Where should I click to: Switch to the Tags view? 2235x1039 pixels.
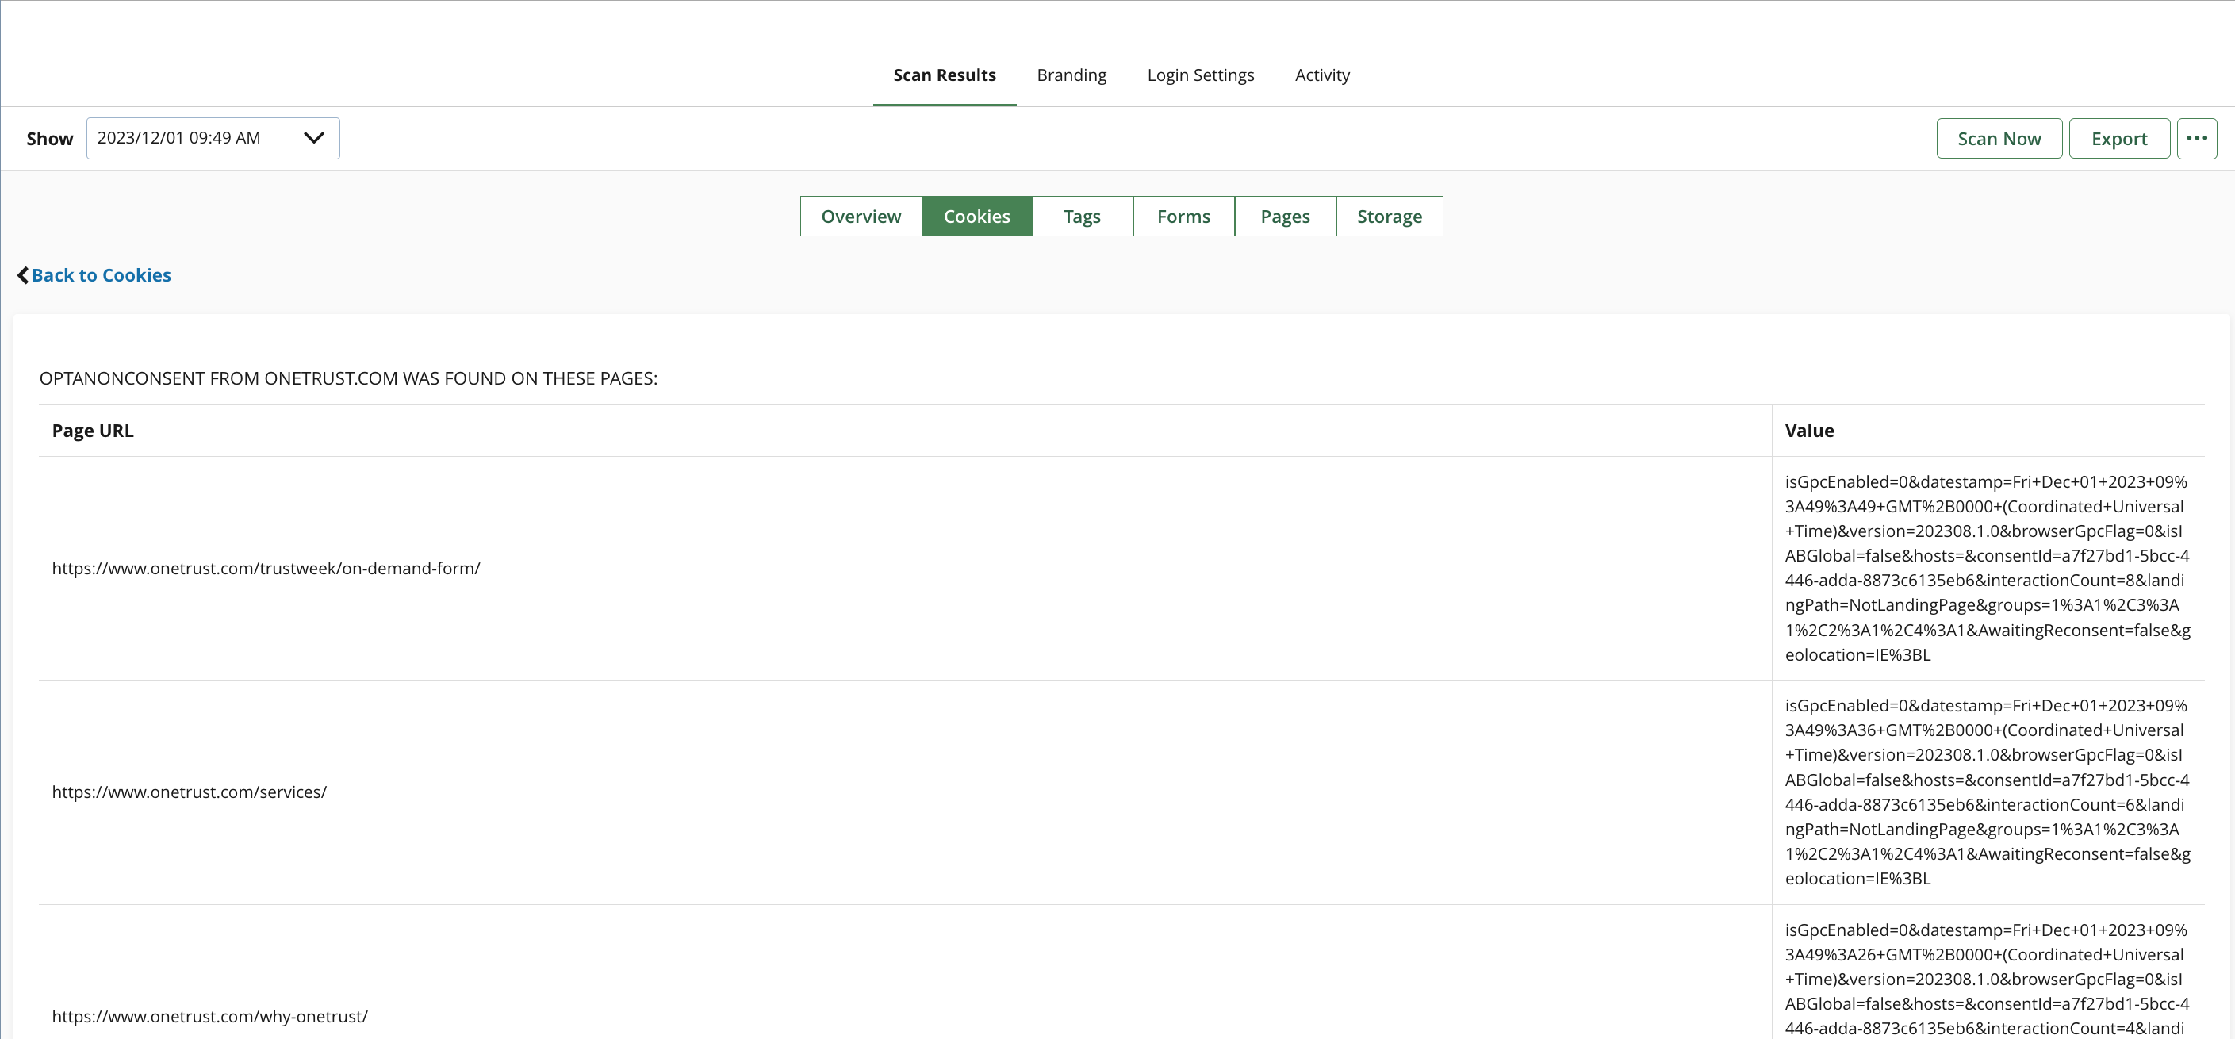(1082, 216)
